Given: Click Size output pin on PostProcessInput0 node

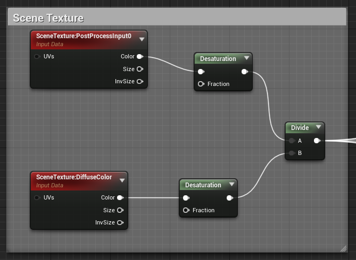Looking at the screenshot, I should [x=139, y=69].
